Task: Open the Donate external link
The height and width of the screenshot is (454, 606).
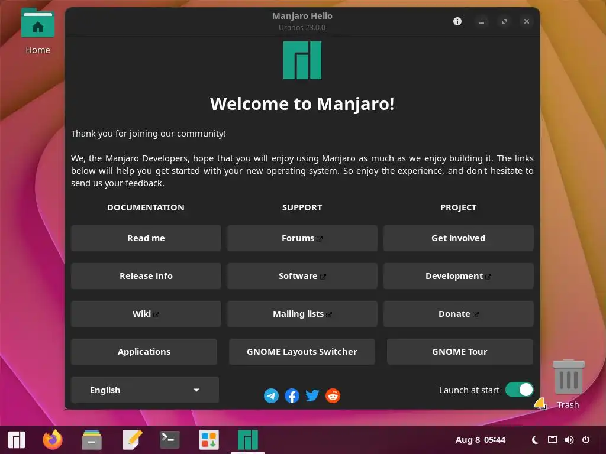Action: 459,314
